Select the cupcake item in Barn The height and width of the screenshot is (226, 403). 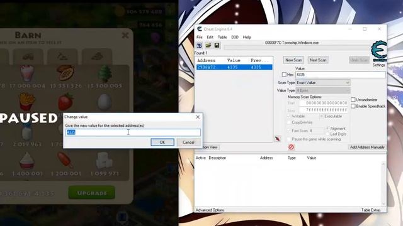click(x=27, y=161)
